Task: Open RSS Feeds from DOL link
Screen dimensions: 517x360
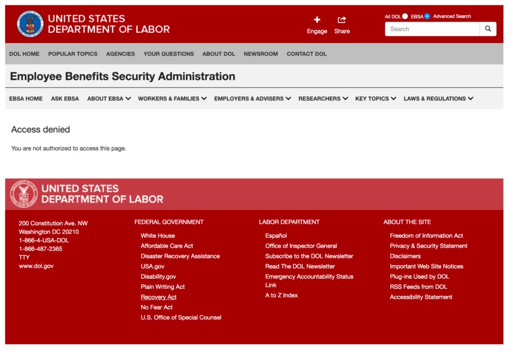Action: 419,287
